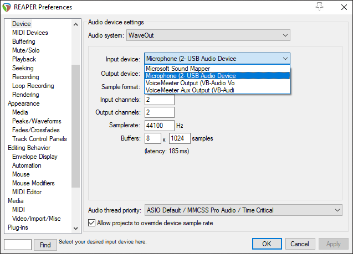Open the Audio system dropdown

[x=208, y=35]
